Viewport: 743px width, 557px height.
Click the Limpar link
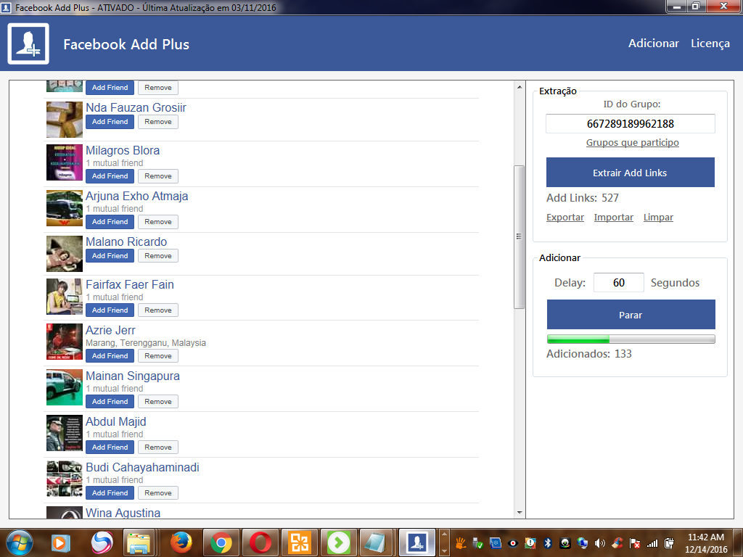(658, 218)
